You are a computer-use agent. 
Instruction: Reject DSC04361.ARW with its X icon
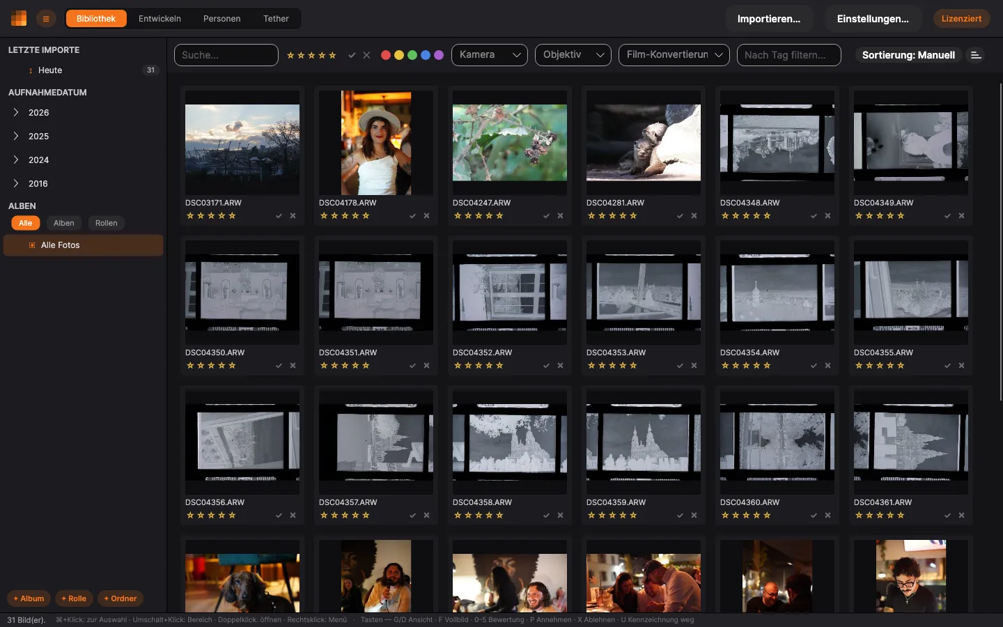(x=961, y=516)
